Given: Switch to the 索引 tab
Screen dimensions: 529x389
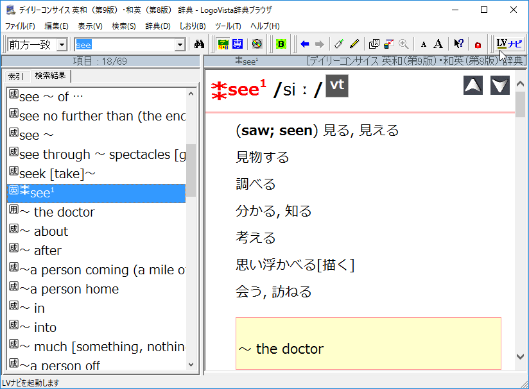Looking at the screenshot, I should click(16, 76).
